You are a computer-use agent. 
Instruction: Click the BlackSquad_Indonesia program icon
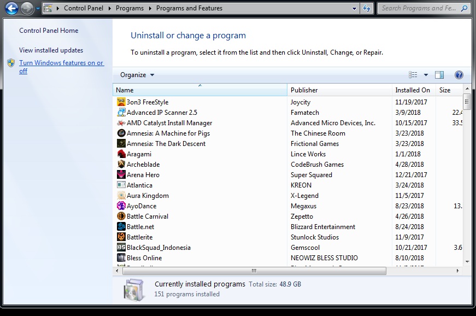click(121, 248)
